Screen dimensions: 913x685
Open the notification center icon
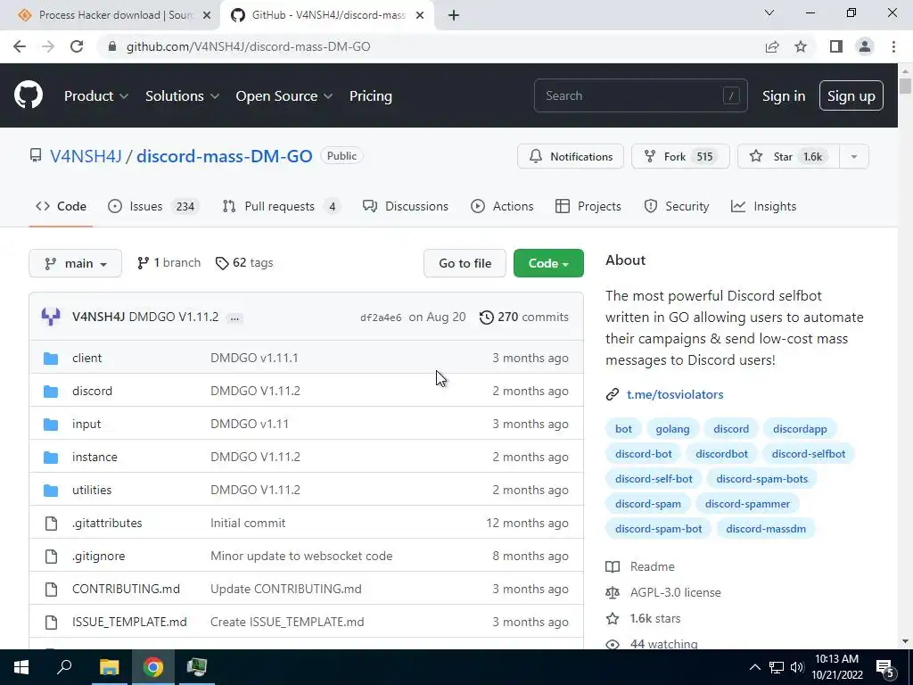[x=884, y=668]
